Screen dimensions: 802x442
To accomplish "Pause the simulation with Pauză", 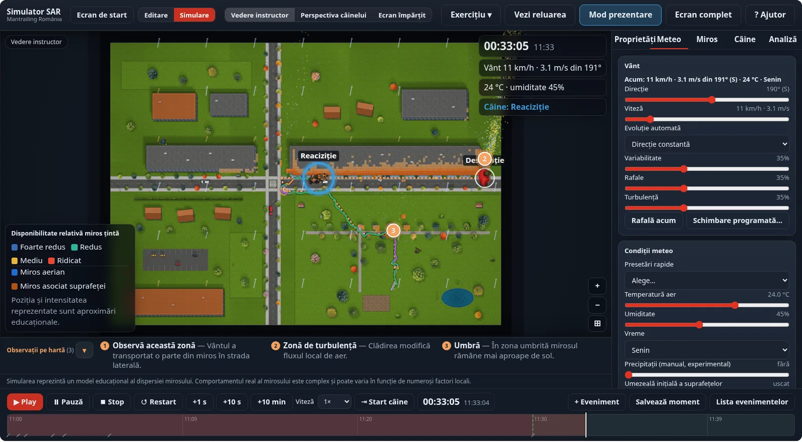I will (x=68, y=402).
